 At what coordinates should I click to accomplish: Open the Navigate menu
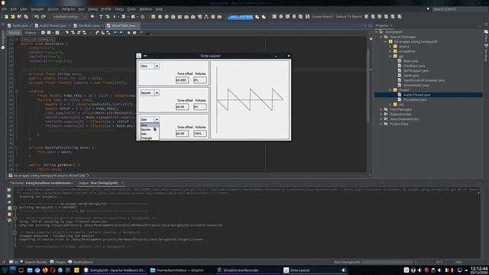pyautogui.click(x=37, y=9)
